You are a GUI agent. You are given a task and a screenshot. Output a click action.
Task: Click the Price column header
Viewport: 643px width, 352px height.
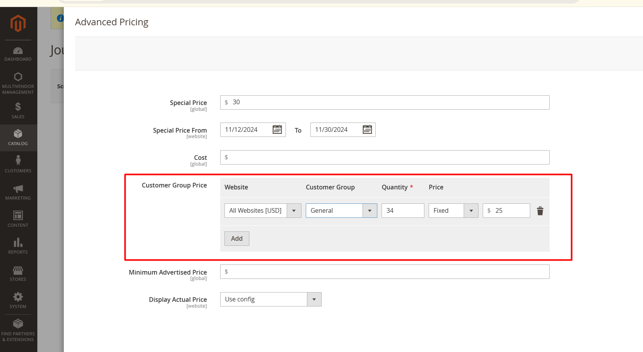click(436, 187)
